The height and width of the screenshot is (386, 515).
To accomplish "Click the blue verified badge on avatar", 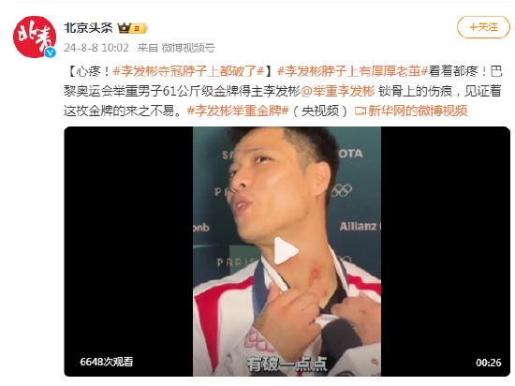I will (50, 52).
